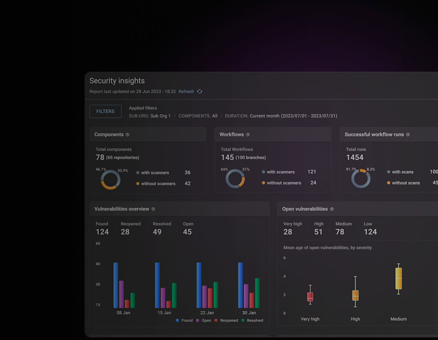Screen dimensions: 438x340
Task: Click the Workflows donut chart
Action: tap(235, 179)
